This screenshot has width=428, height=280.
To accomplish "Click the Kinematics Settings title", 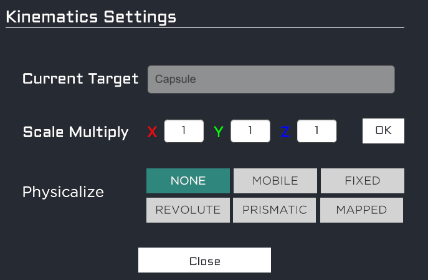I will (91, 16).
